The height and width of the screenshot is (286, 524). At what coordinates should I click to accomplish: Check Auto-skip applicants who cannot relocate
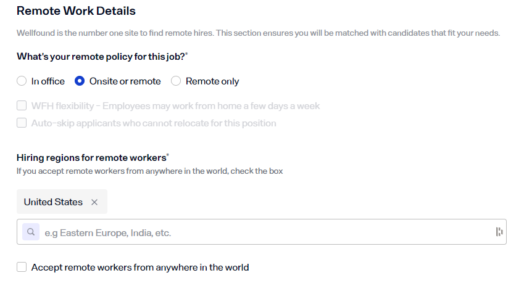(x=22, y=123)
